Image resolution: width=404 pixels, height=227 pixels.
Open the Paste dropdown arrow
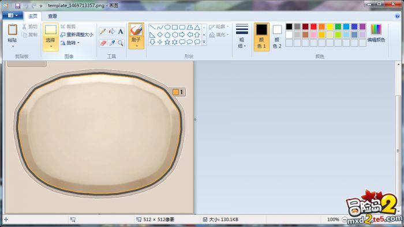pyautogui.click(x=13, y=47)
